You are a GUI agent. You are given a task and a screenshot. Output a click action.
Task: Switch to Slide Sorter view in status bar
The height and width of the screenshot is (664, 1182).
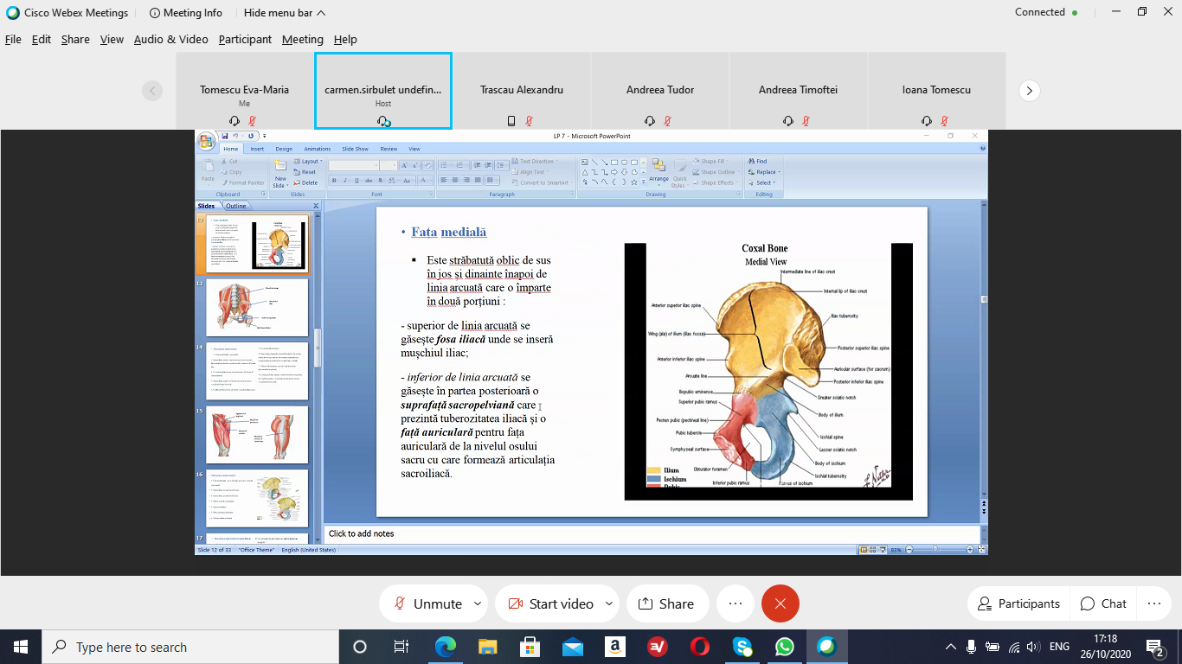874,550
